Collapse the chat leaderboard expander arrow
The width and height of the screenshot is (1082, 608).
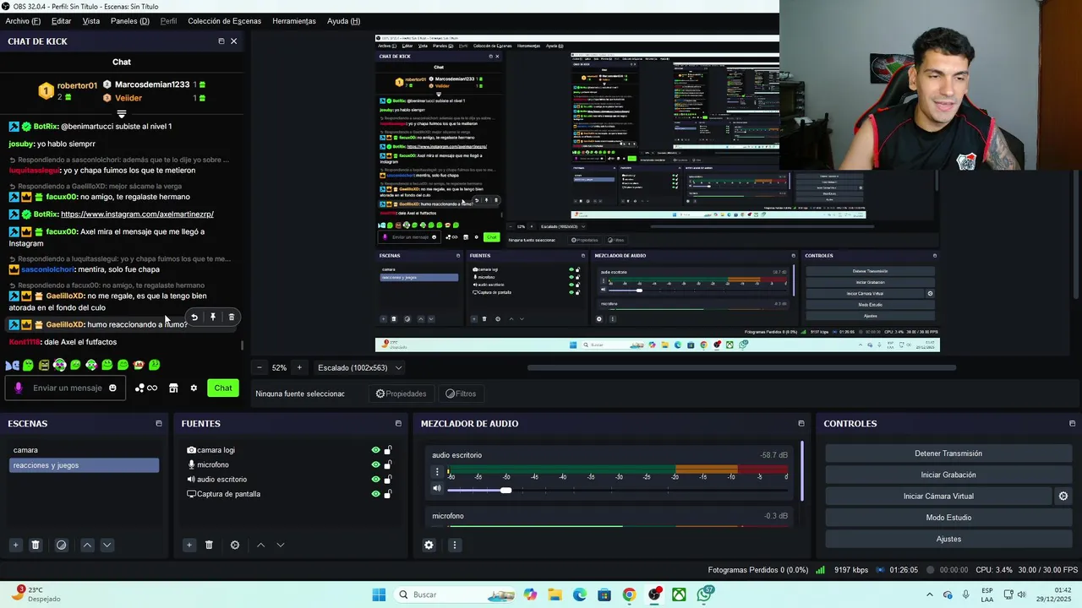coord(122,113)
